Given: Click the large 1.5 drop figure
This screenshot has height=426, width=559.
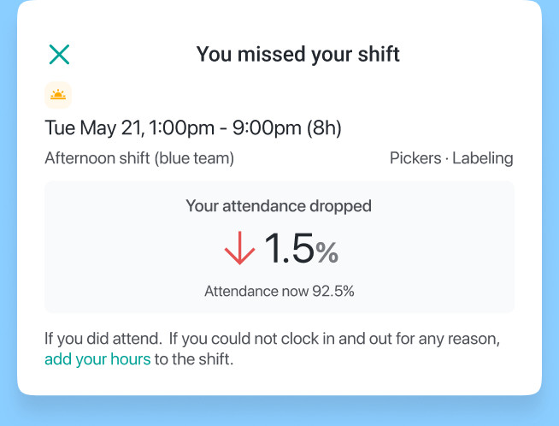Looking at the screenshot, I should [x=288, y=248].
